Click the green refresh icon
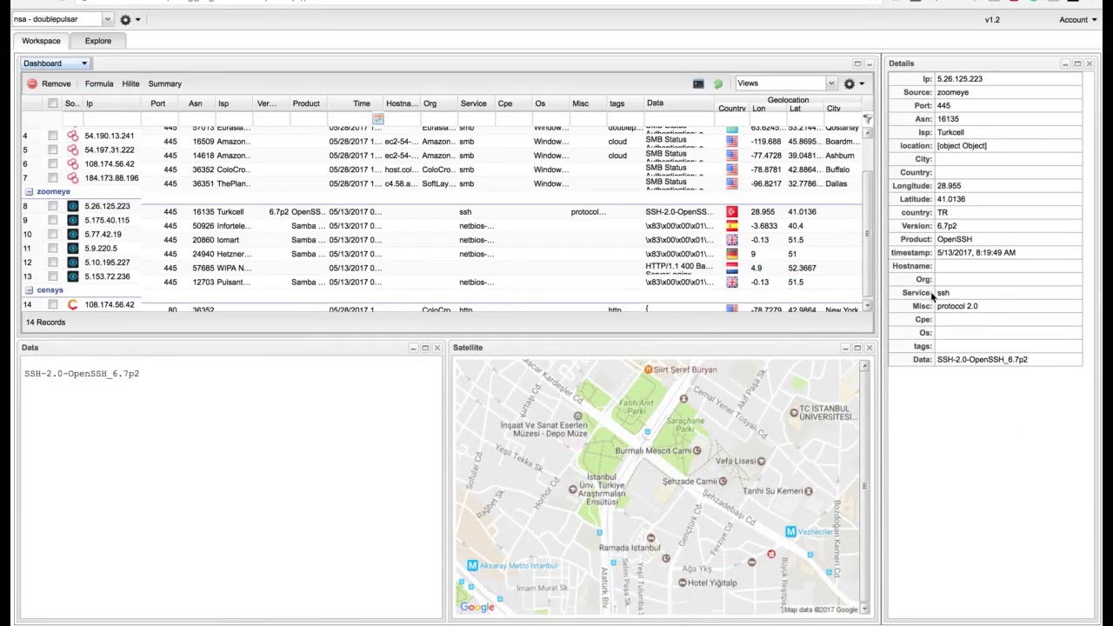This screenshot has width=1113, height=626. click(x=717, y=84)
